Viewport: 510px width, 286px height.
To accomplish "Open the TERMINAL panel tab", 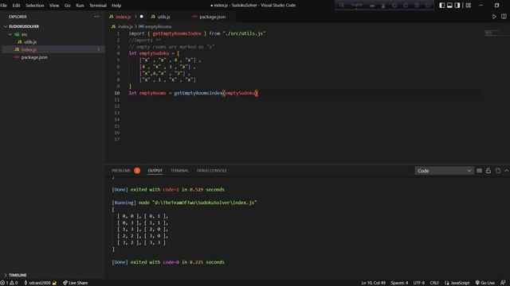I will 179,171.
